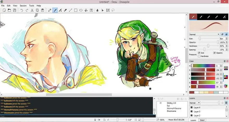Image resolution: width=229 pixels, height=122 pixels.
Task: Pick the dark red palette swatch
Action: (x=192, y=92)
